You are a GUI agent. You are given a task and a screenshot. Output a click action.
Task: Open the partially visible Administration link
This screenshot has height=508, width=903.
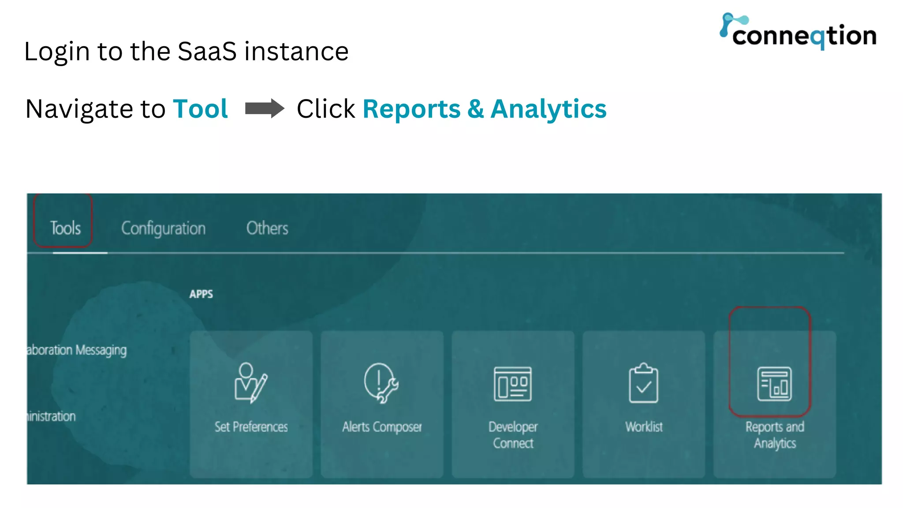tap(52, 416)
